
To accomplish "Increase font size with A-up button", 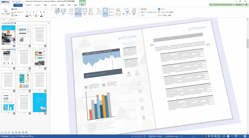I will pos(27,12).
